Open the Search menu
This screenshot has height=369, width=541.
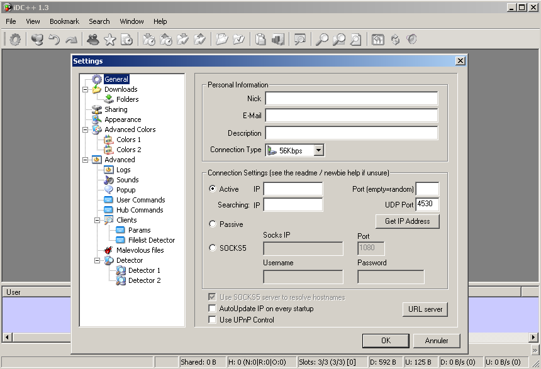coord(99,21)
